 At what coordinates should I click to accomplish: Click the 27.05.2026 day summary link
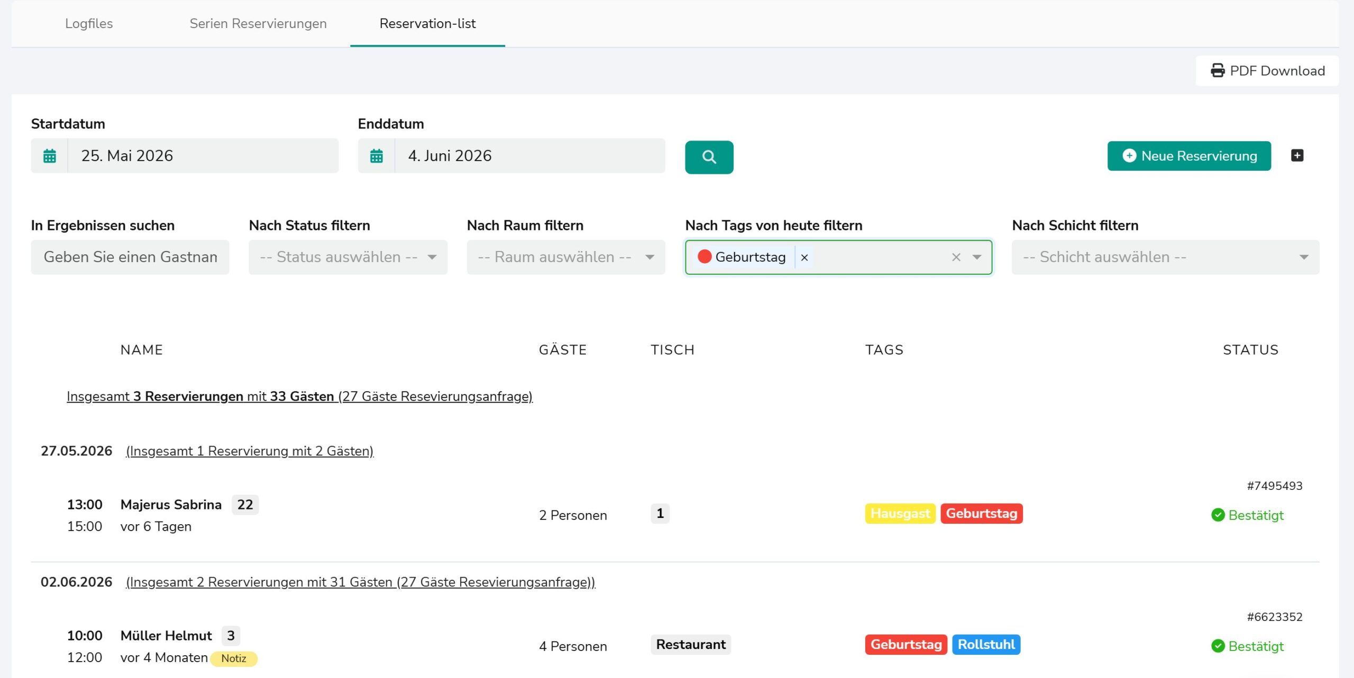[x=250, y=451]
